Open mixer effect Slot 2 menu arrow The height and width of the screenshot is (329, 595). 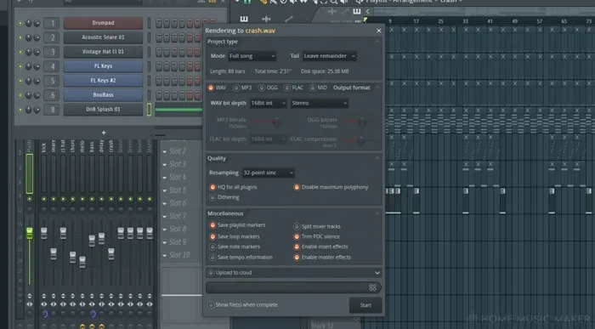pos(165,152)
